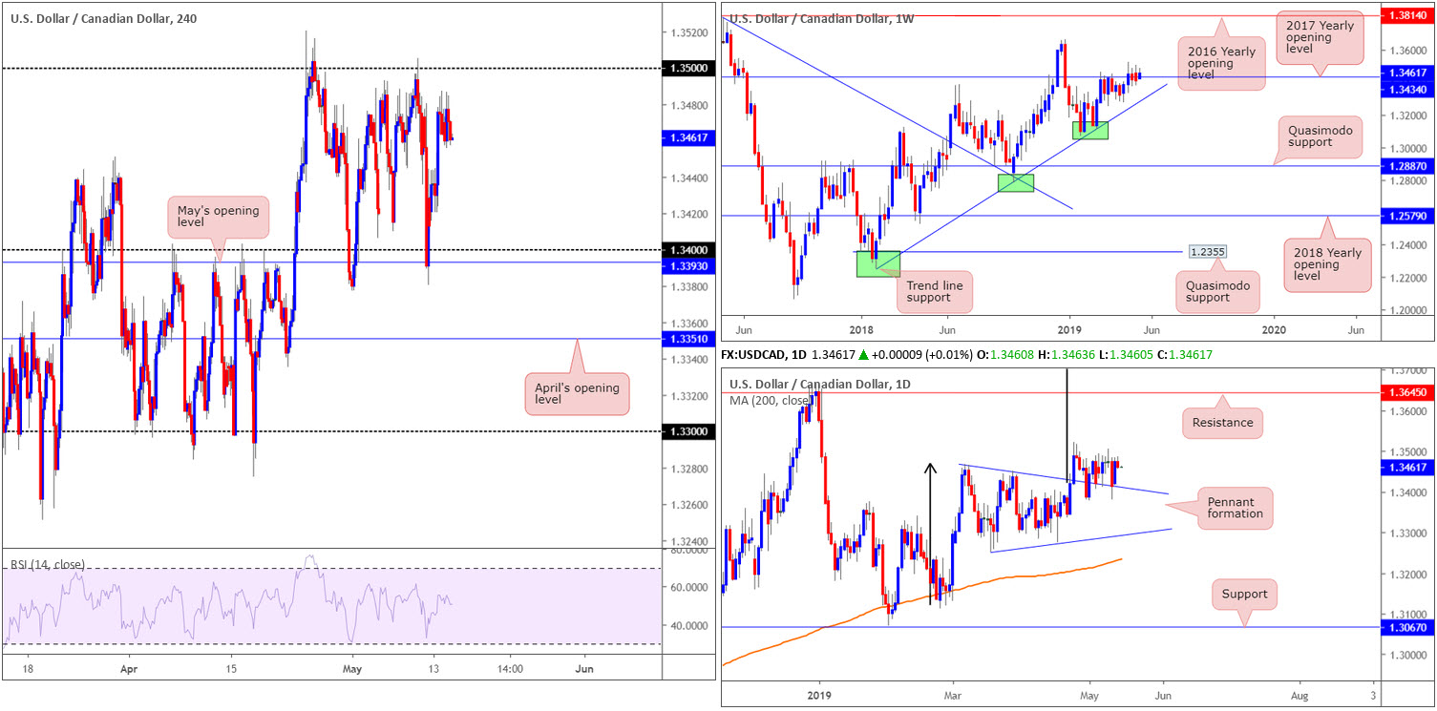The height and width of the screenshot is (711, 1437).
Task: Click the 'Aug' label on daily time axis
Action: [1300, 697]
